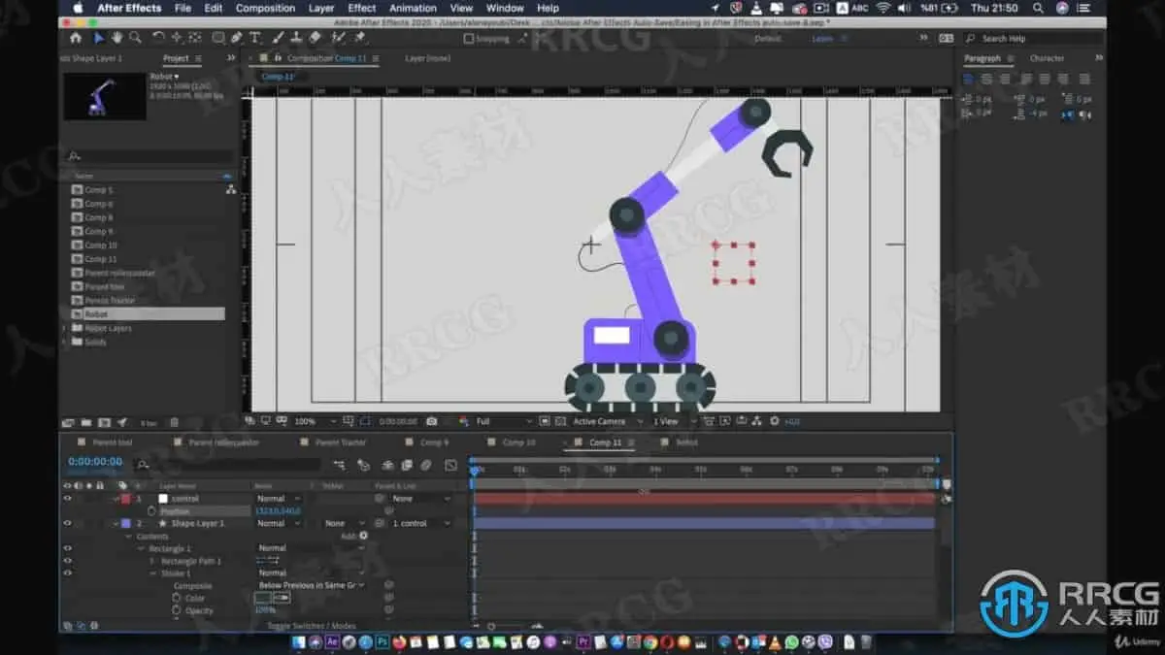Open the Active Camera dropdown
The width and height of the screenshot is (1165, 655).
(x=608, y=421)
